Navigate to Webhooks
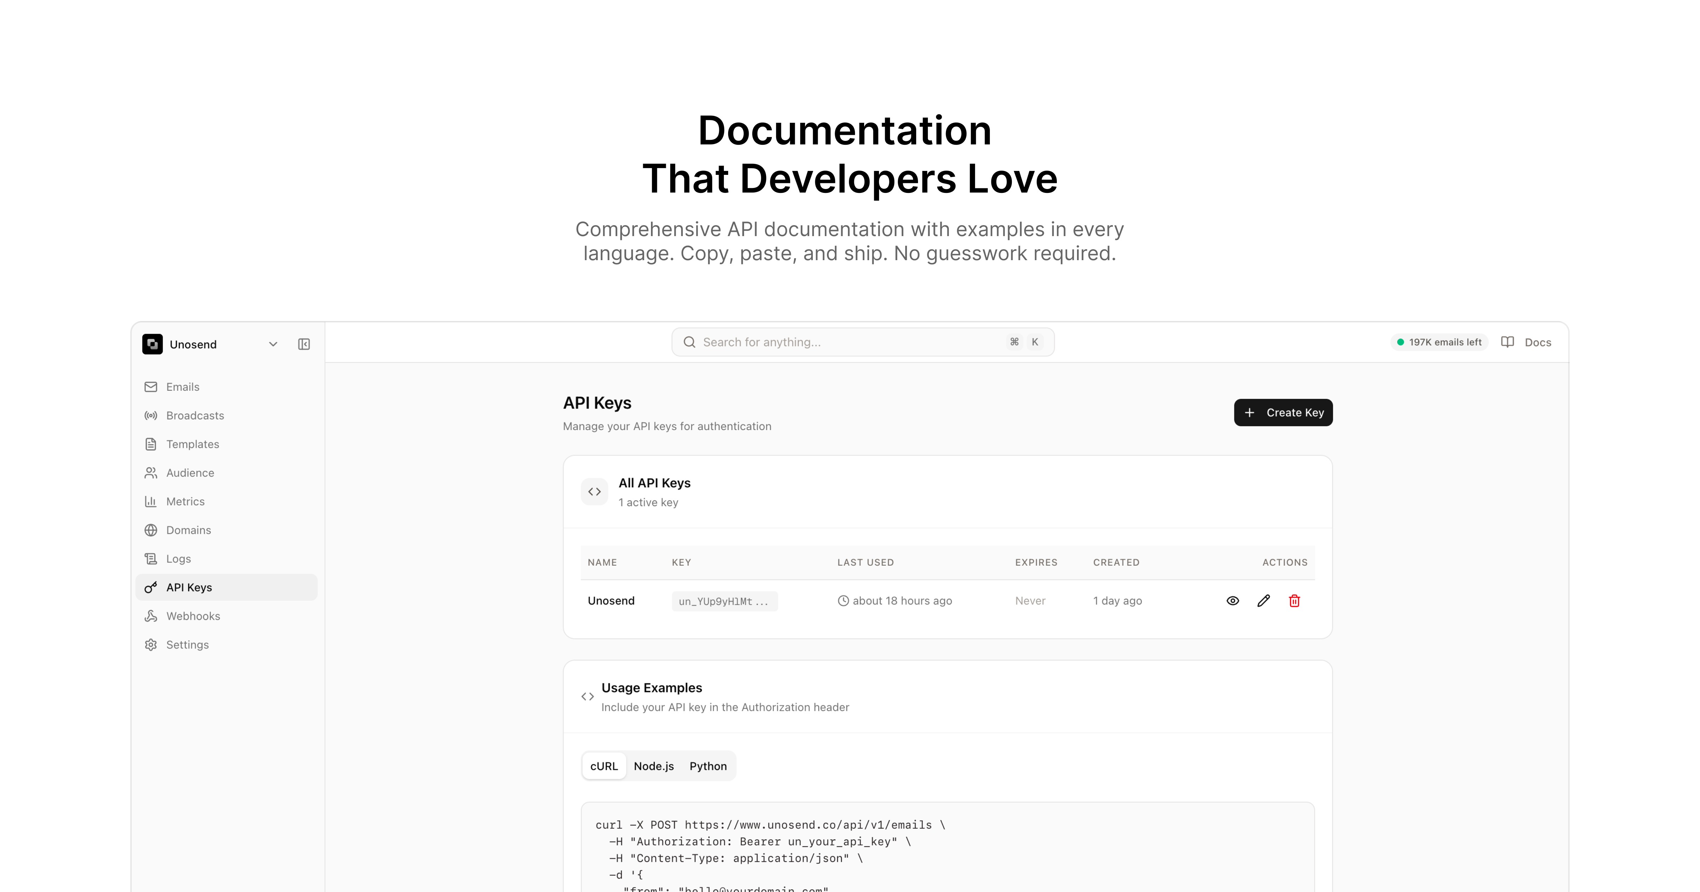 point(193,616)
